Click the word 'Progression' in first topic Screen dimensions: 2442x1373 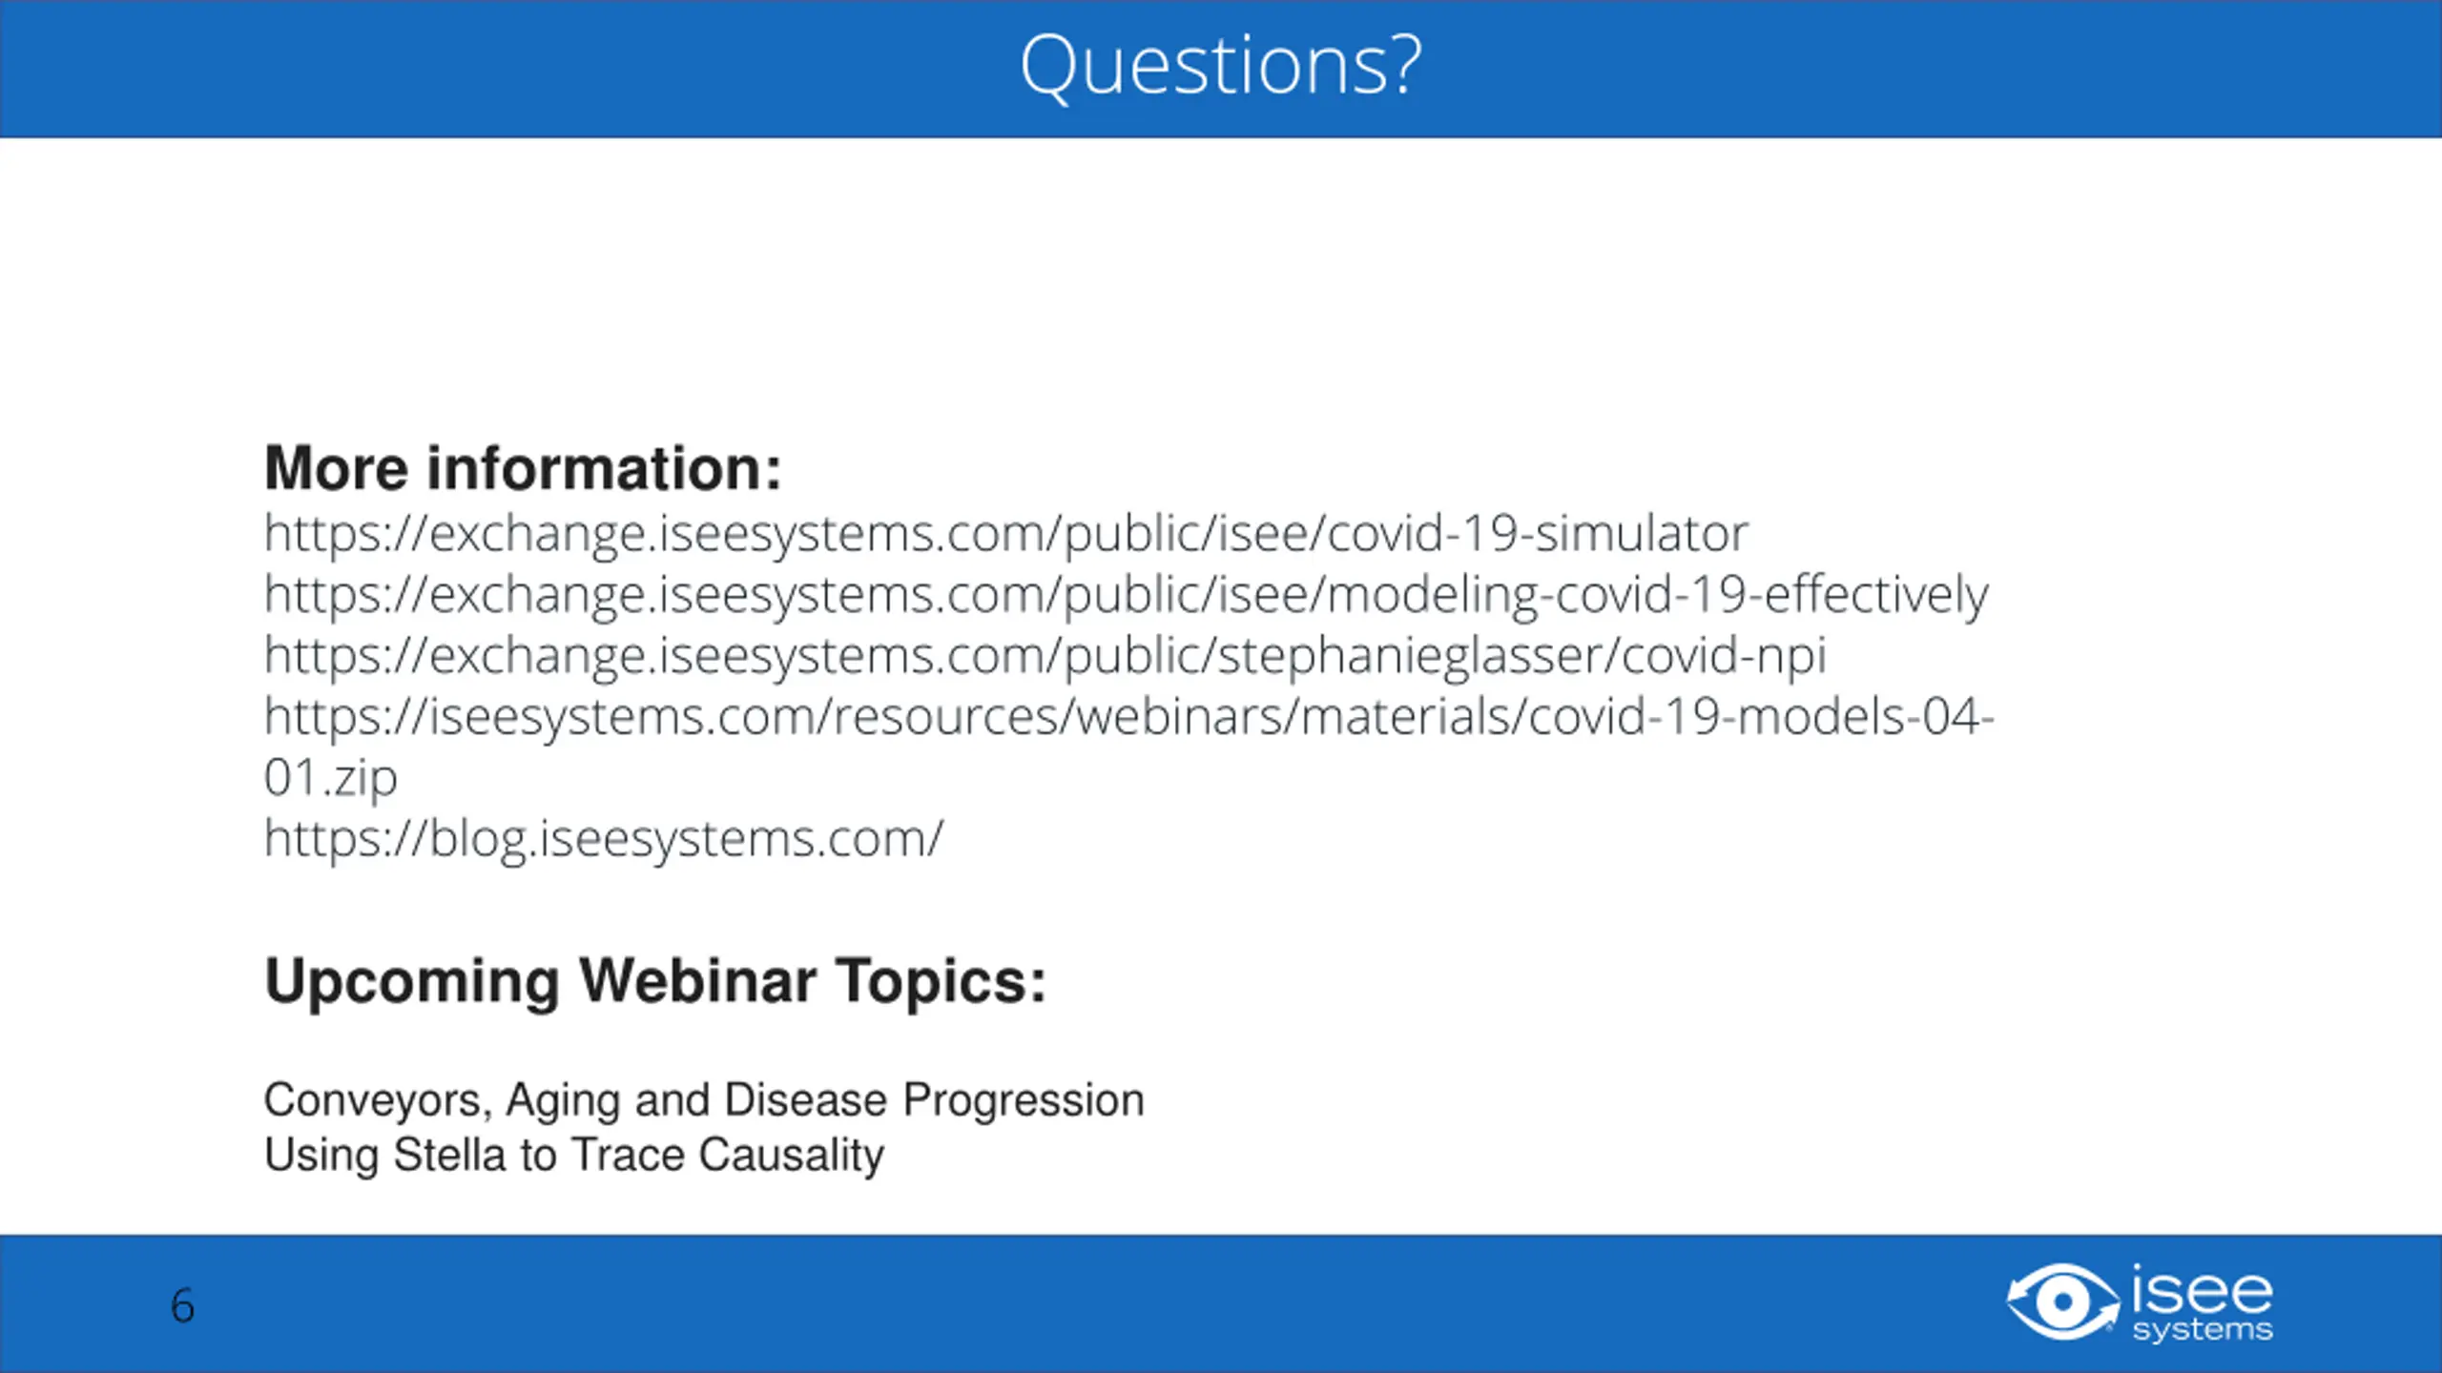(x=1024, y=1100)
